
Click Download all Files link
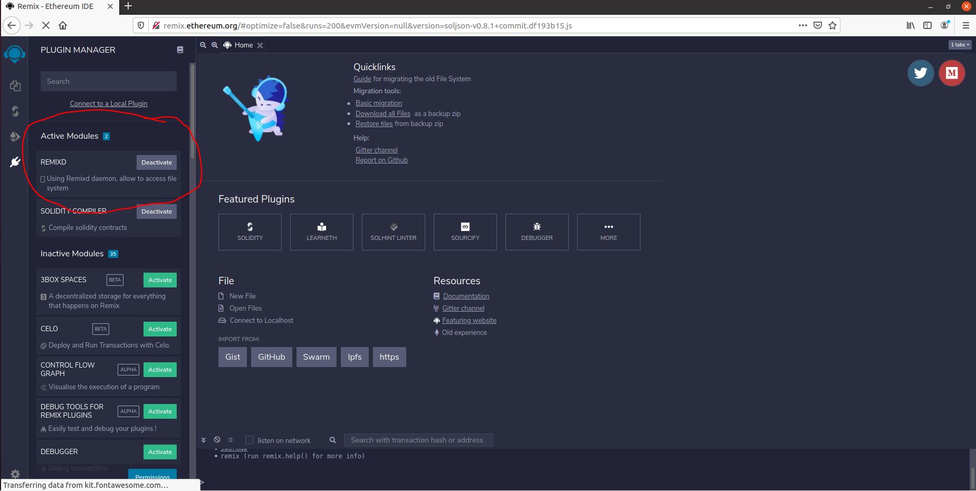pos(383,113)
